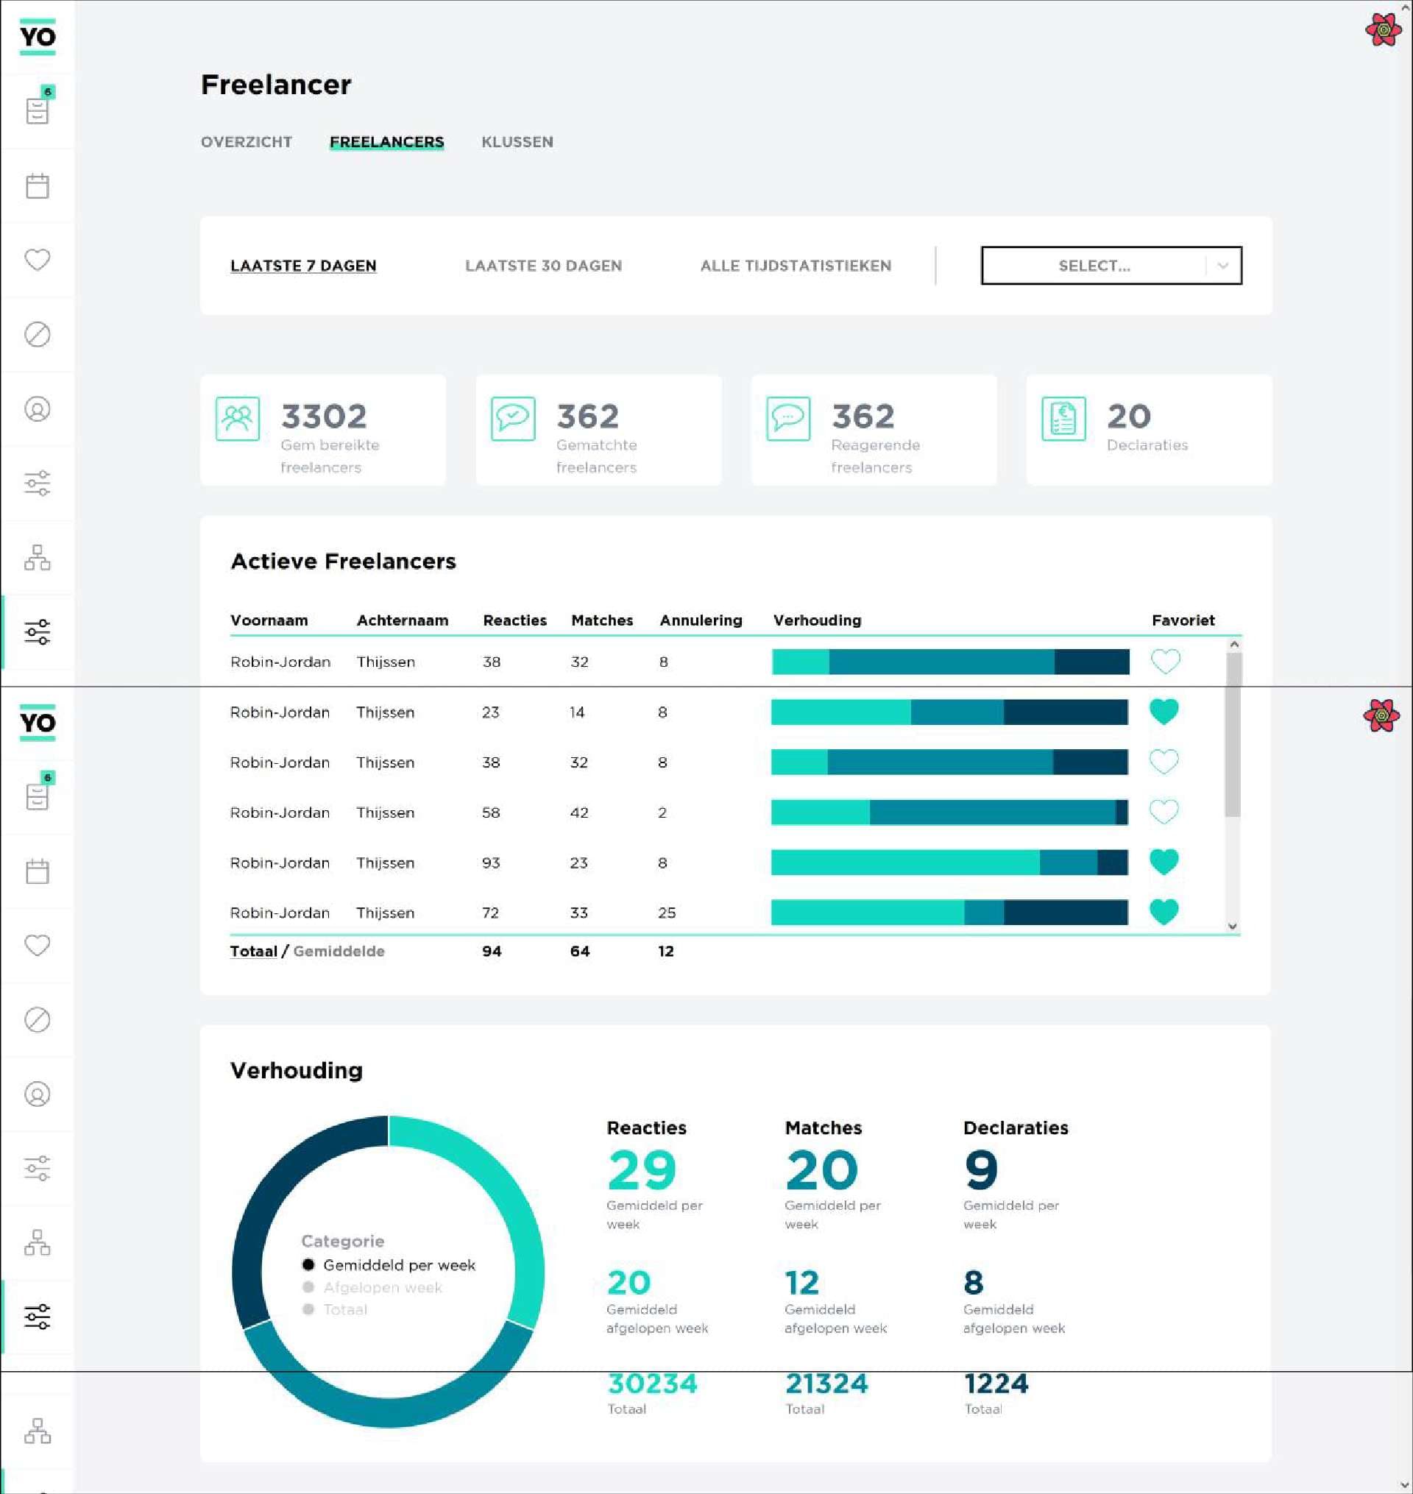Screen dimensions: 1413x1494
Task: Open the blocked users section in sidebar
Action: pos(37,335)
